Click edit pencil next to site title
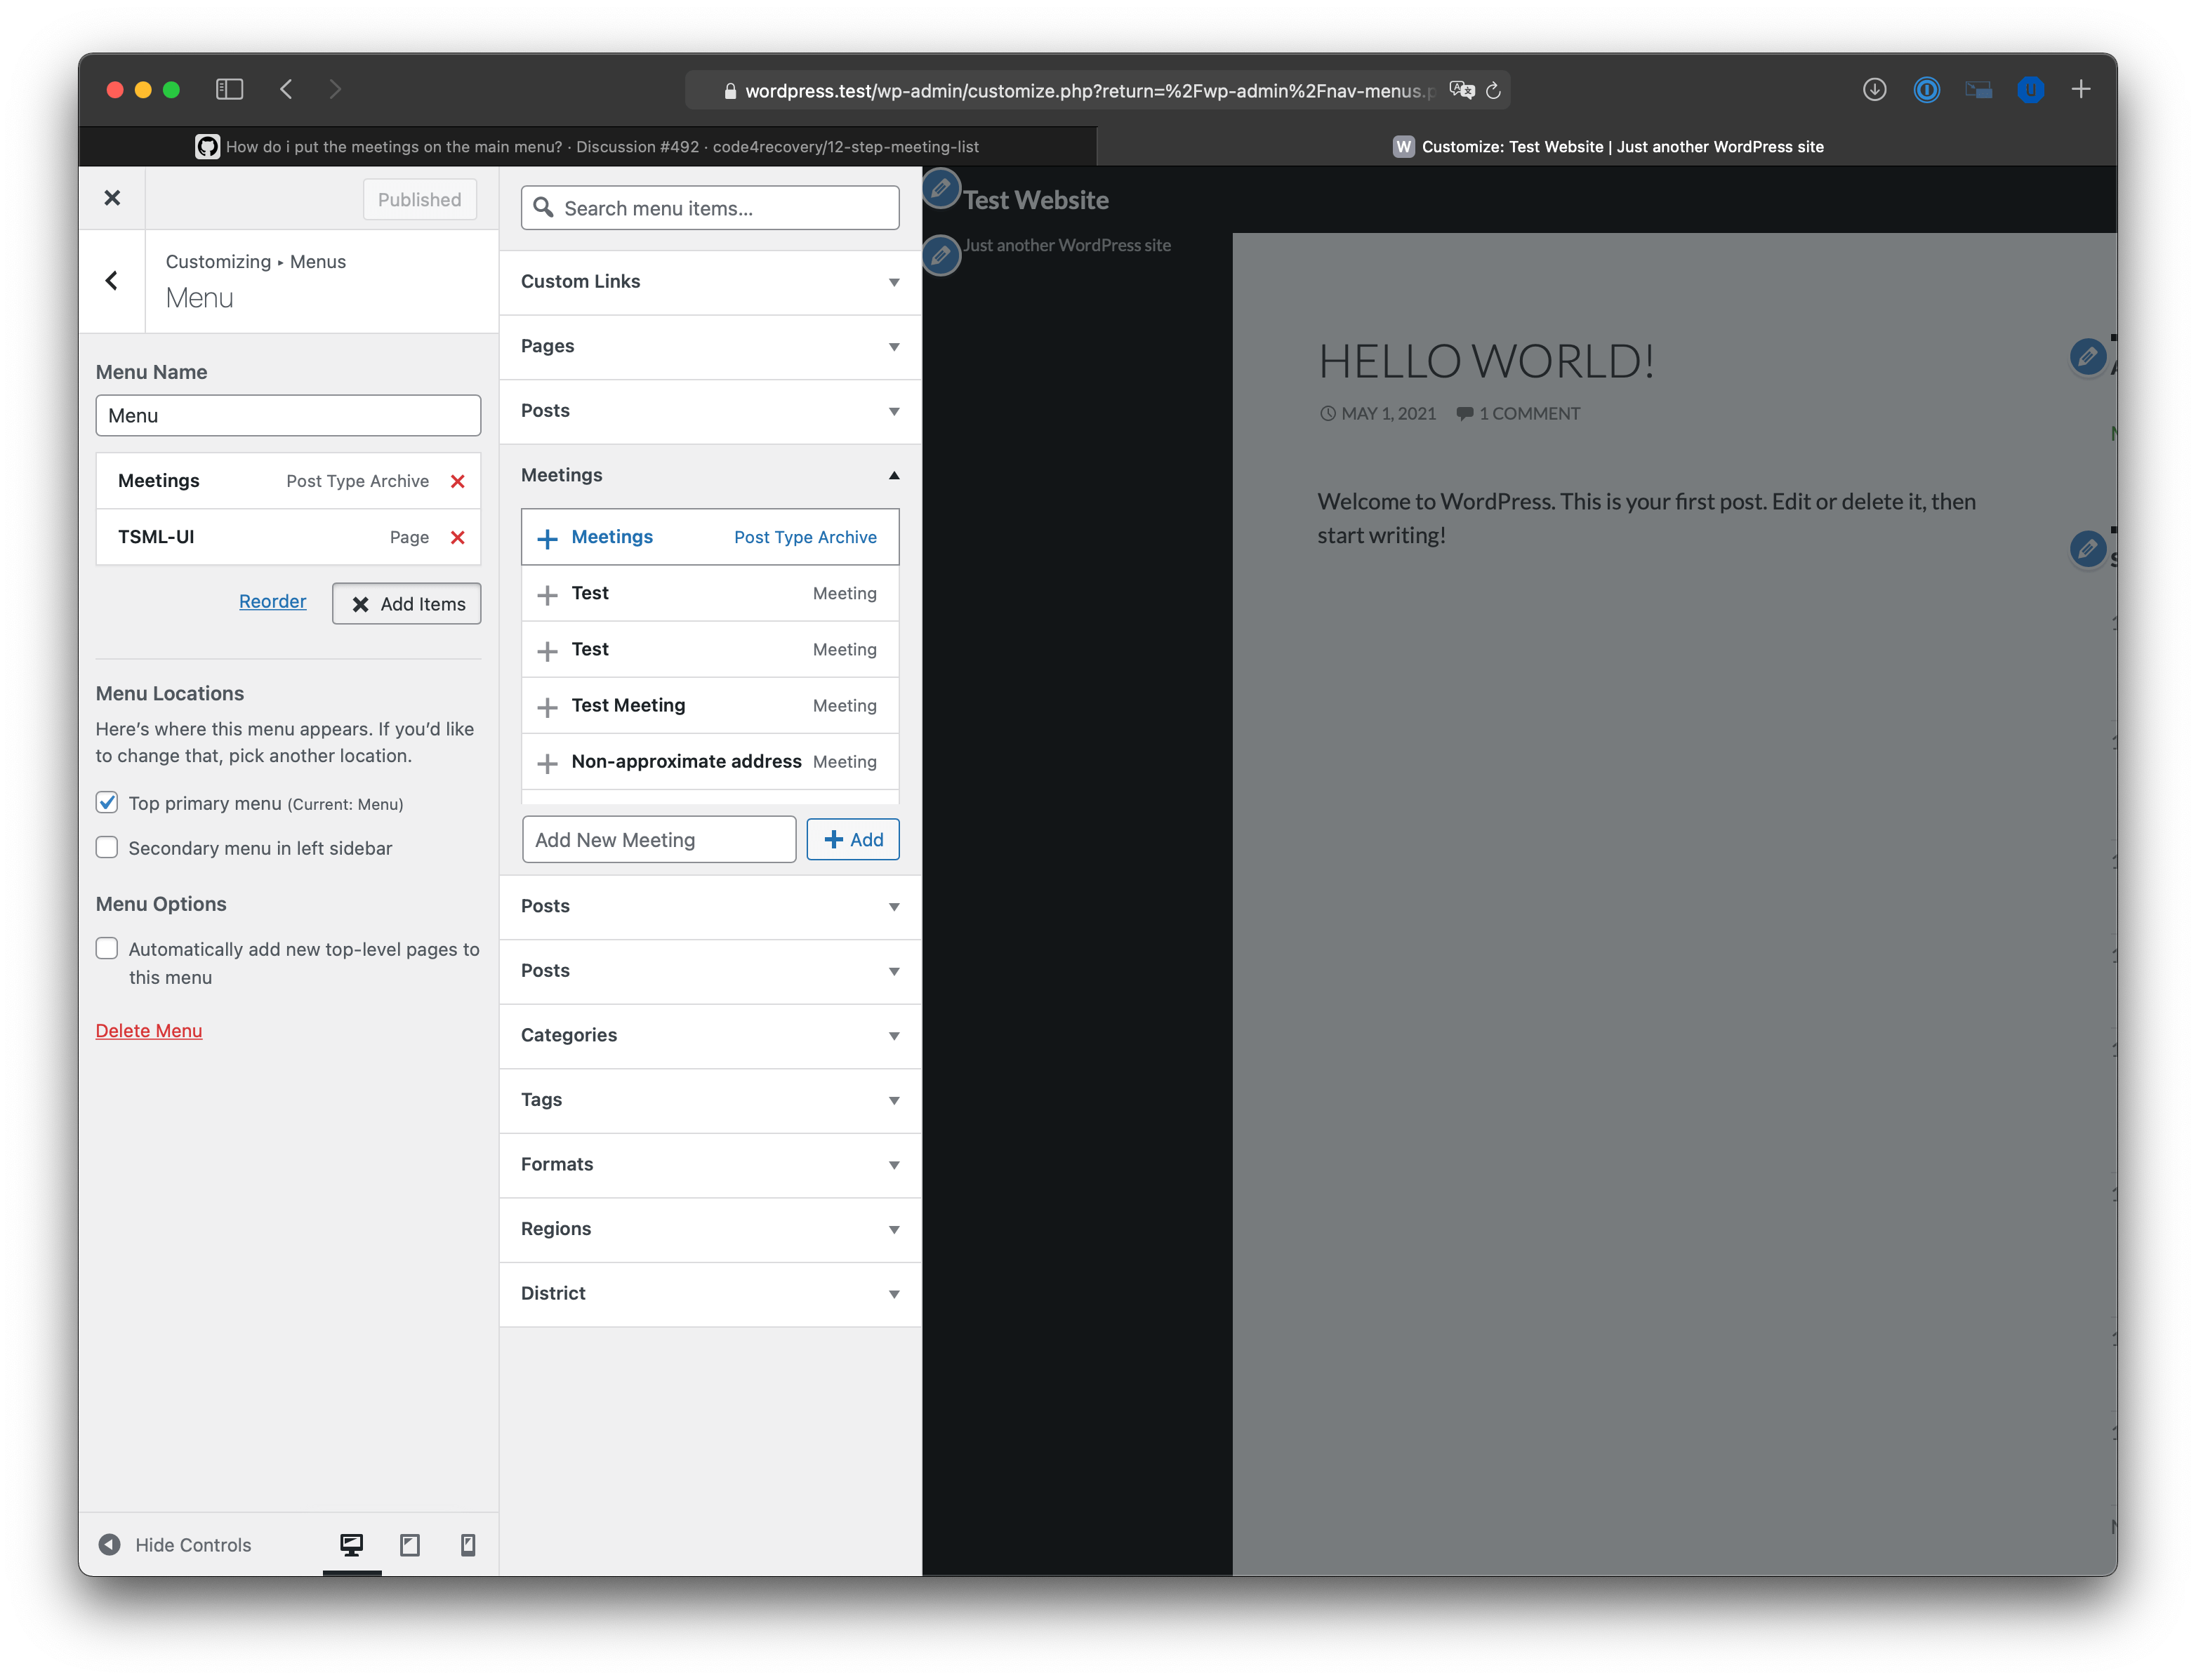 point(941,188)
